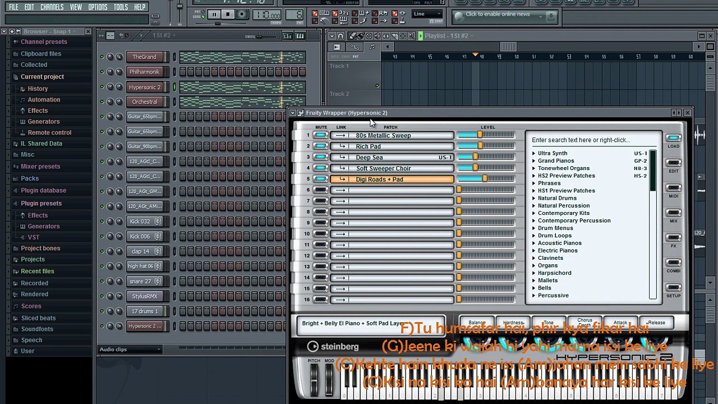
Task: Click the volume knob of Philharmonik channel
Action: (x=119, y=72)
